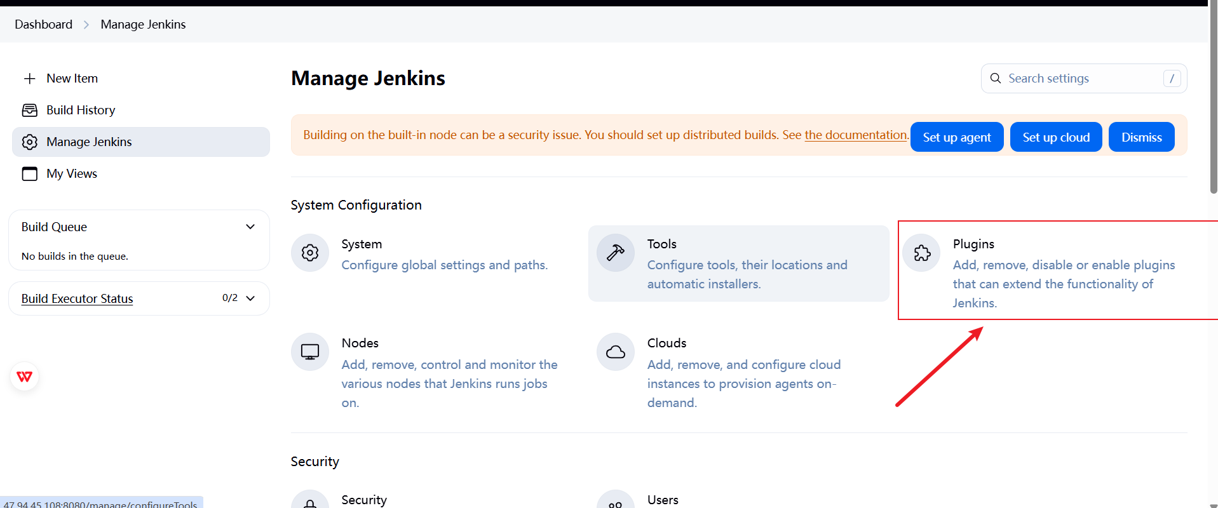Click the breadcrumb separator chevron
The width and height of the screenshot is (1218, 508).
point(86,25)
